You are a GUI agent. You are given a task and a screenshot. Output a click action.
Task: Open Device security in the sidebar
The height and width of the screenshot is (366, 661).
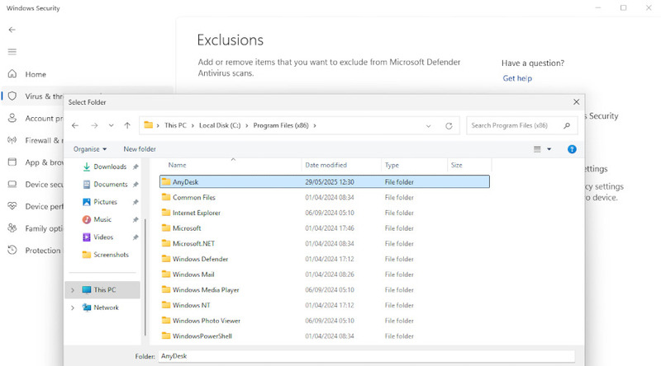pos(36,185)
